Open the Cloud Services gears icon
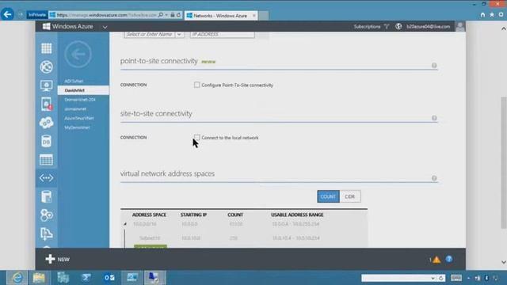The width and height of the screenshot is (507, 285). point(46,123)
